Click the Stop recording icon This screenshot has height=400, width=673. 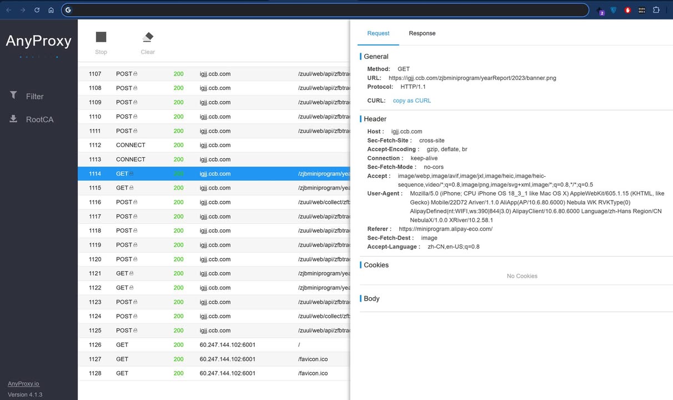tap(101, 38)
